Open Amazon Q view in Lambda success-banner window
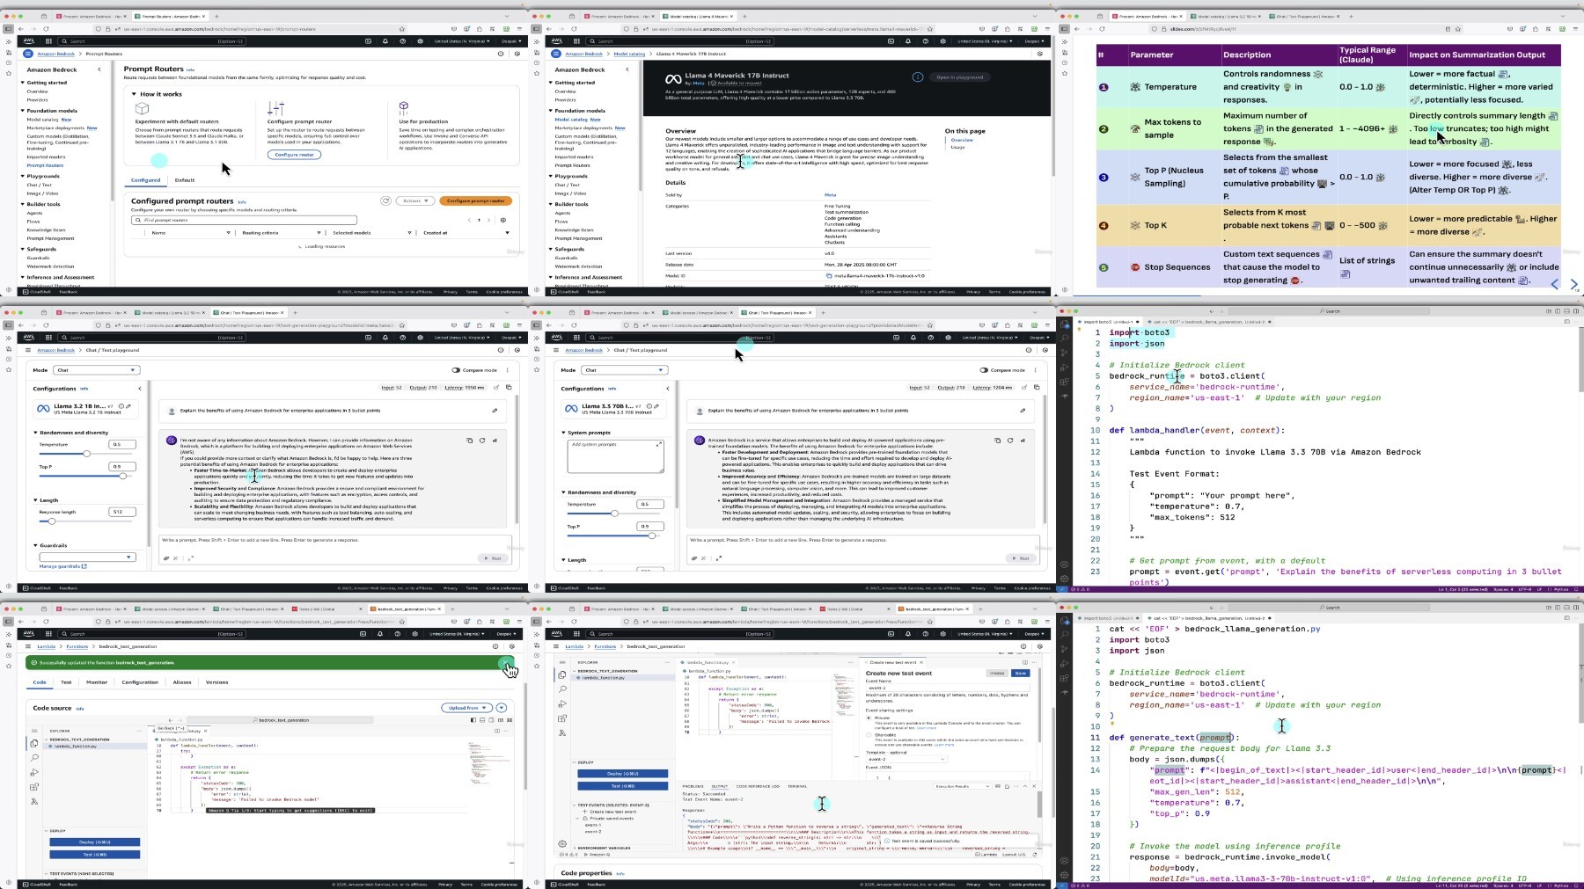Viewport: 1584px width, 889px height. [34, 801]
